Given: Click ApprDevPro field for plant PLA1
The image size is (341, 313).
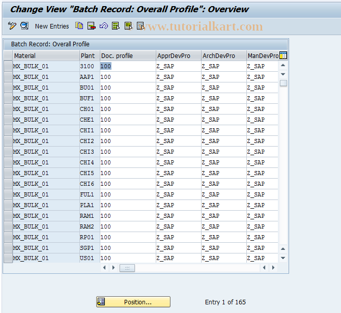Looking at the screenshot, I should click(179, 205).
